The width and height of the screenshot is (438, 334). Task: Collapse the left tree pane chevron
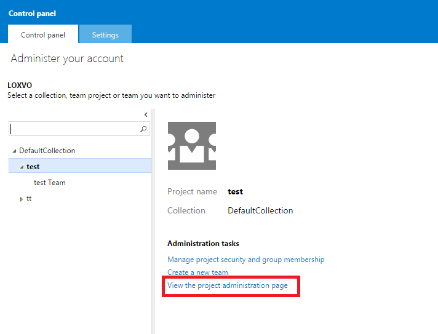(146, 115)
